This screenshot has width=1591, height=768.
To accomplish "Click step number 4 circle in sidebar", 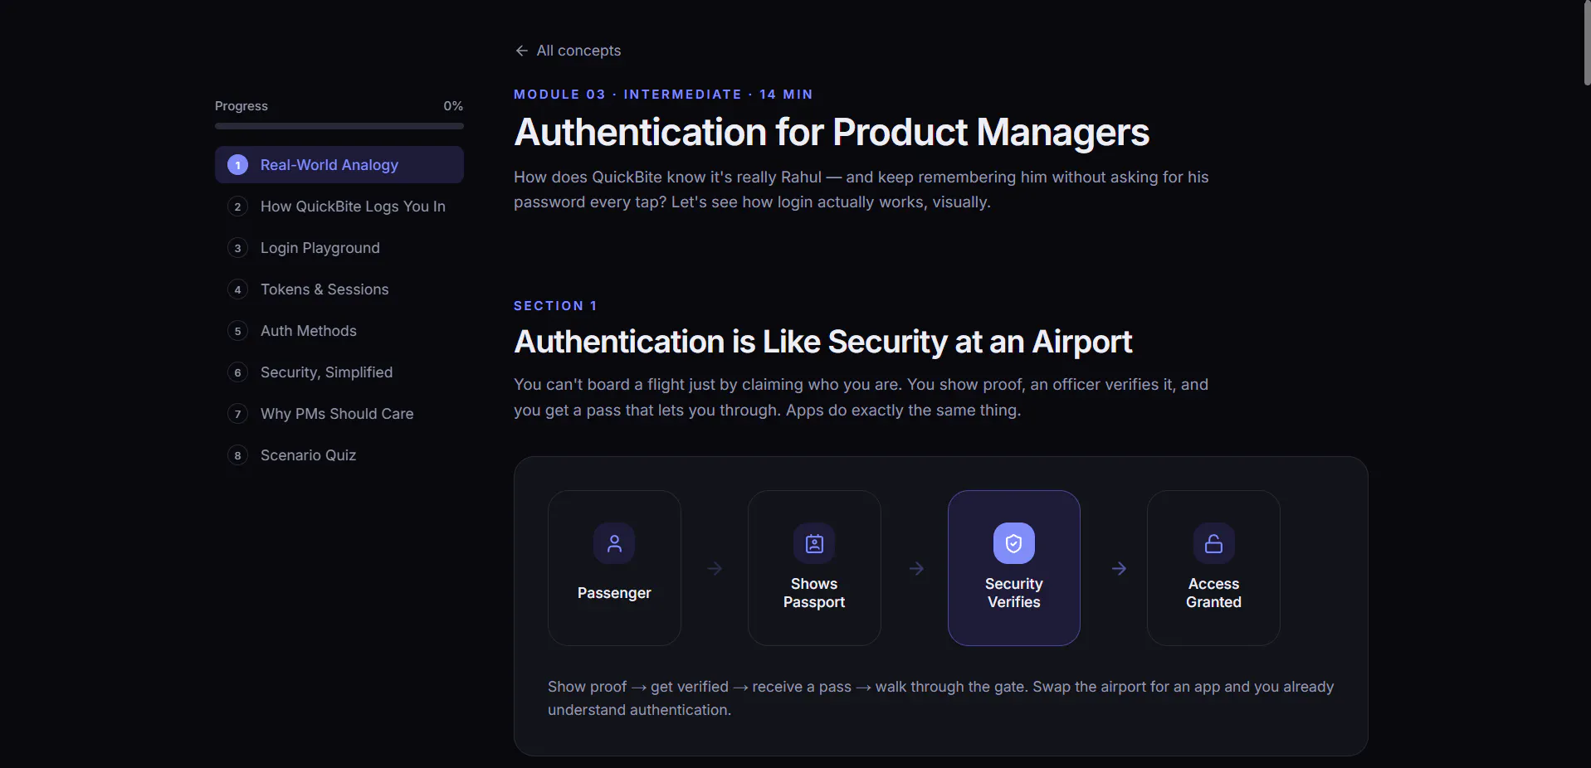I will point(237,289).
